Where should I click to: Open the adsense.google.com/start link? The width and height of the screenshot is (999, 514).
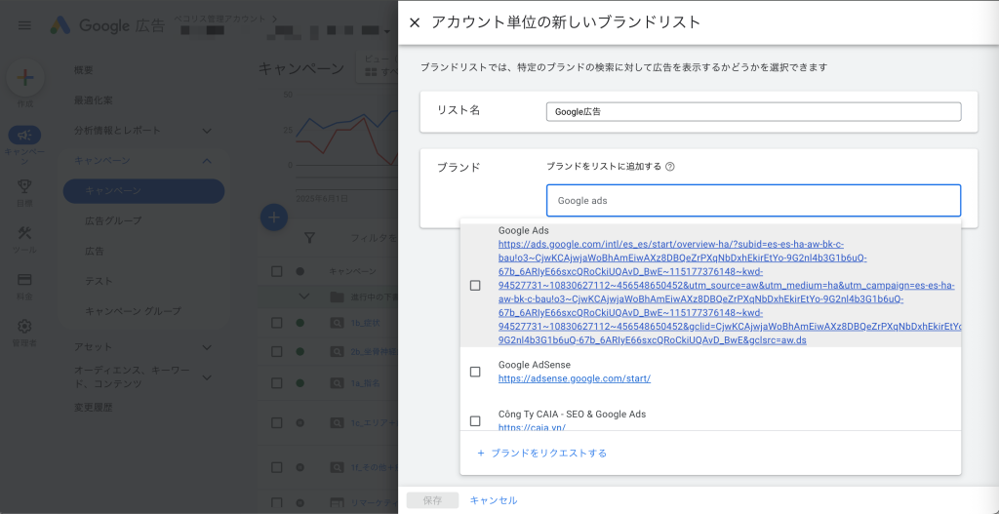pyautogui.click(x=575, y=378)
